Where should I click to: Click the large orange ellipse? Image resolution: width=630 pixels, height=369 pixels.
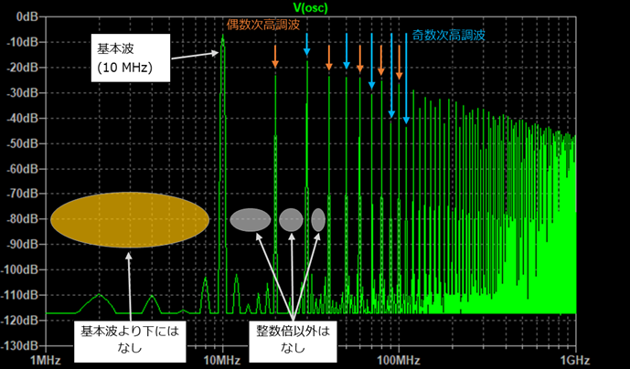130,219
